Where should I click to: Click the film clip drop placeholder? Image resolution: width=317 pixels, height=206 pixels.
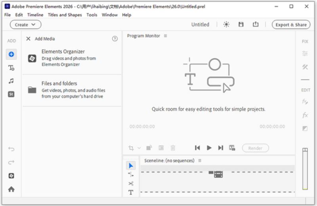coord(216,174)
